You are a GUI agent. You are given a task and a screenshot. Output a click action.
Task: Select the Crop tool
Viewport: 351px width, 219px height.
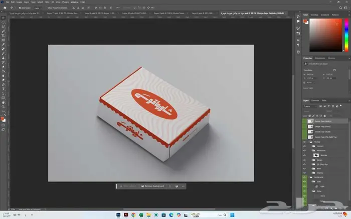[3, 35]
